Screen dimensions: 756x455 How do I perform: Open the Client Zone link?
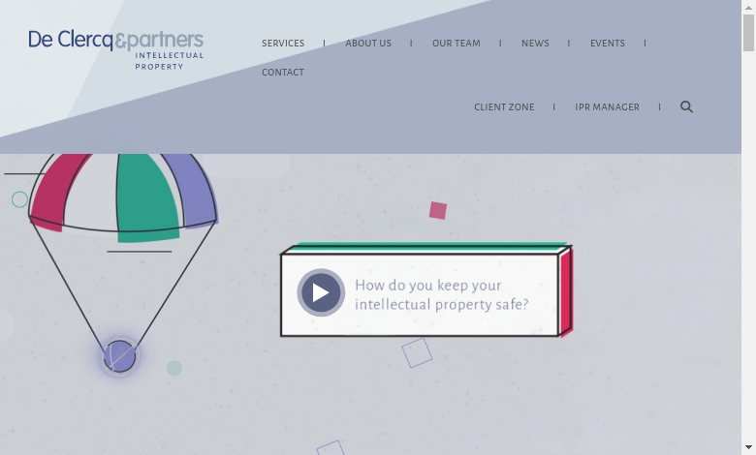coord(504,107)
